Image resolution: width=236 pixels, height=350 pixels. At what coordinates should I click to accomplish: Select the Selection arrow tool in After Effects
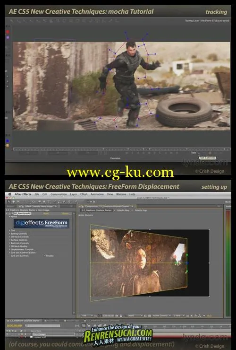coord(9,202)
